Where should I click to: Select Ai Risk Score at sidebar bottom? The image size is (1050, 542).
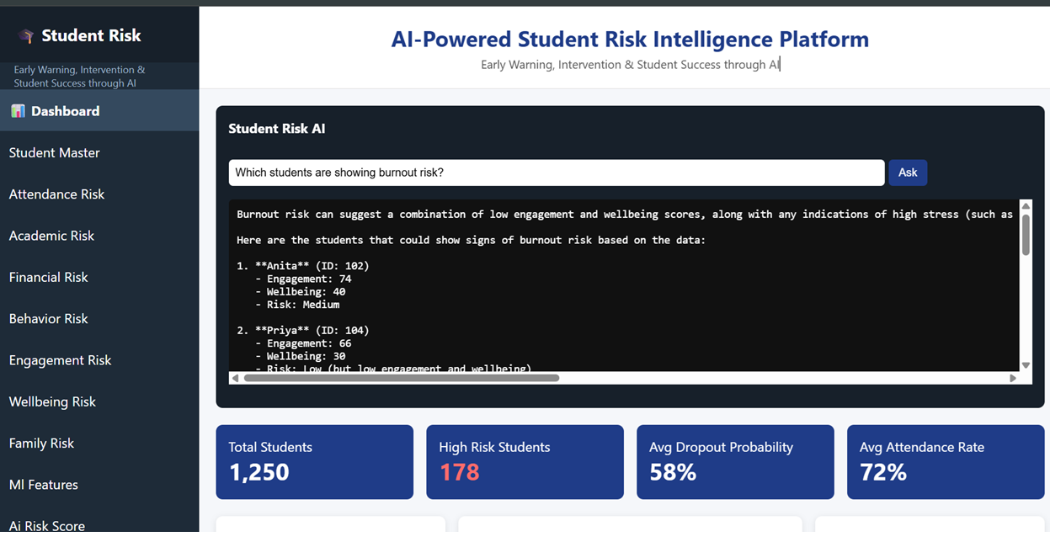(x=46, y=523)
